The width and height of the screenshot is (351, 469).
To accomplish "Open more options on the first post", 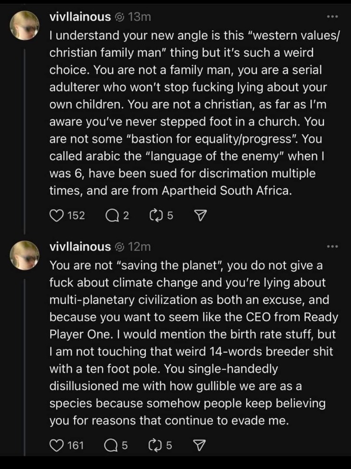I will pos(332,17).
